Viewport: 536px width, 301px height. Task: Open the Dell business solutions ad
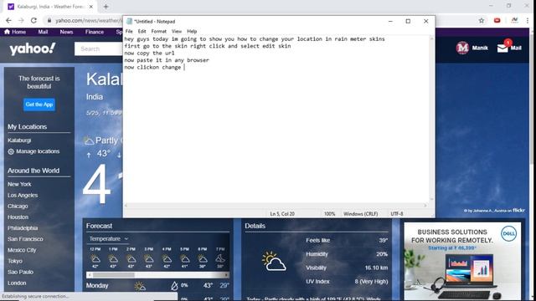click(462, 261)
